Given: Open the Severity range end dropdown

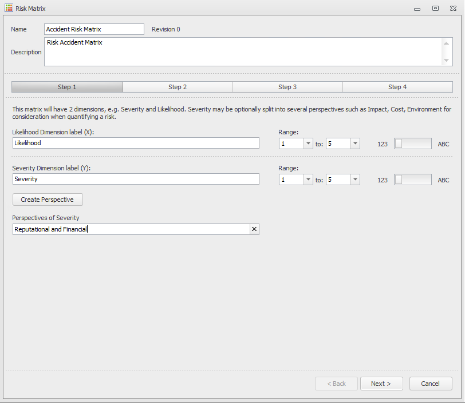Looking at the screenshot, I should 355,179.
